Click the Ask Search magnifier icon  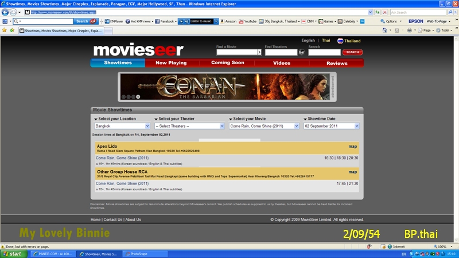pos(450,12)
